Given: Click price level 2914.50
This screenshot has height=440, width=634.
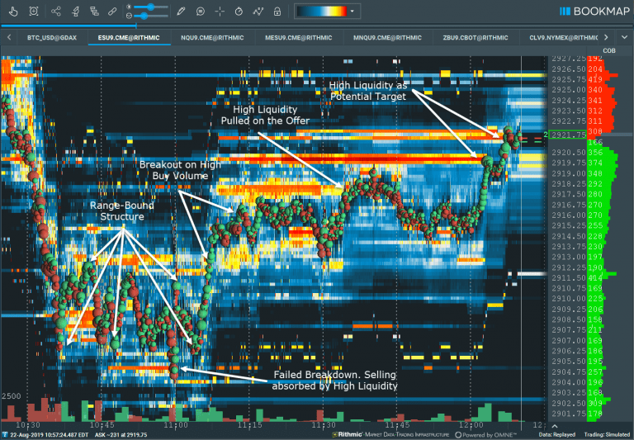Looking at the screenshot, I should pos(569,236).
